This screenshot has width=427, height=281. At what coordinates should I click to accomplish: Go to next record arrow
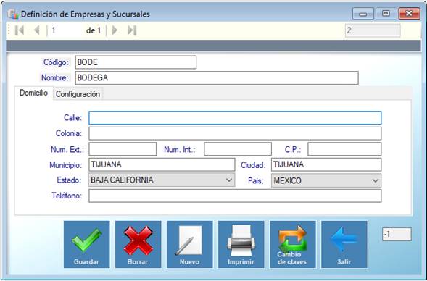tap(115, 30)
